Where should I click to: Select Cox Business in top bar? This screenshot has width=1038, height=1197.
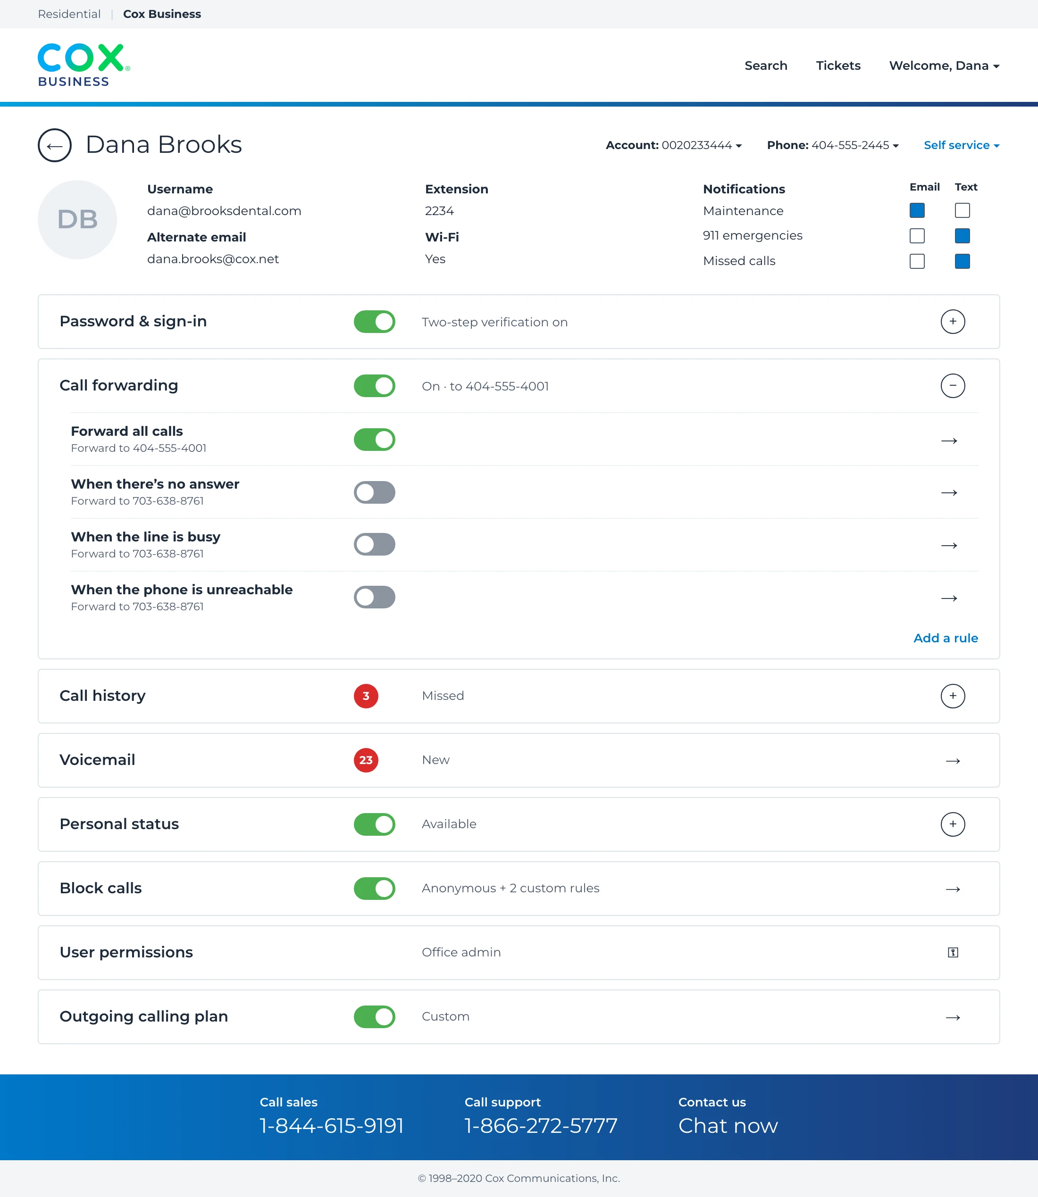click(162, 14)
